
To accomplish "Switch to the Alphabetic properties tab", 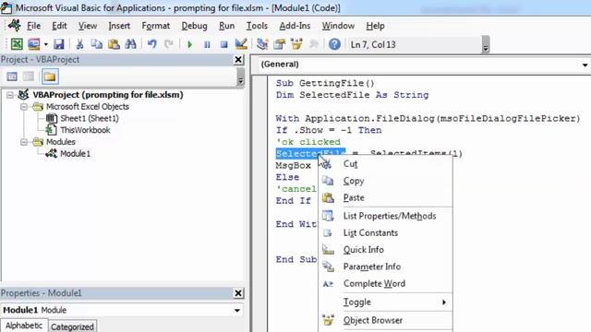I will point(24,326).
